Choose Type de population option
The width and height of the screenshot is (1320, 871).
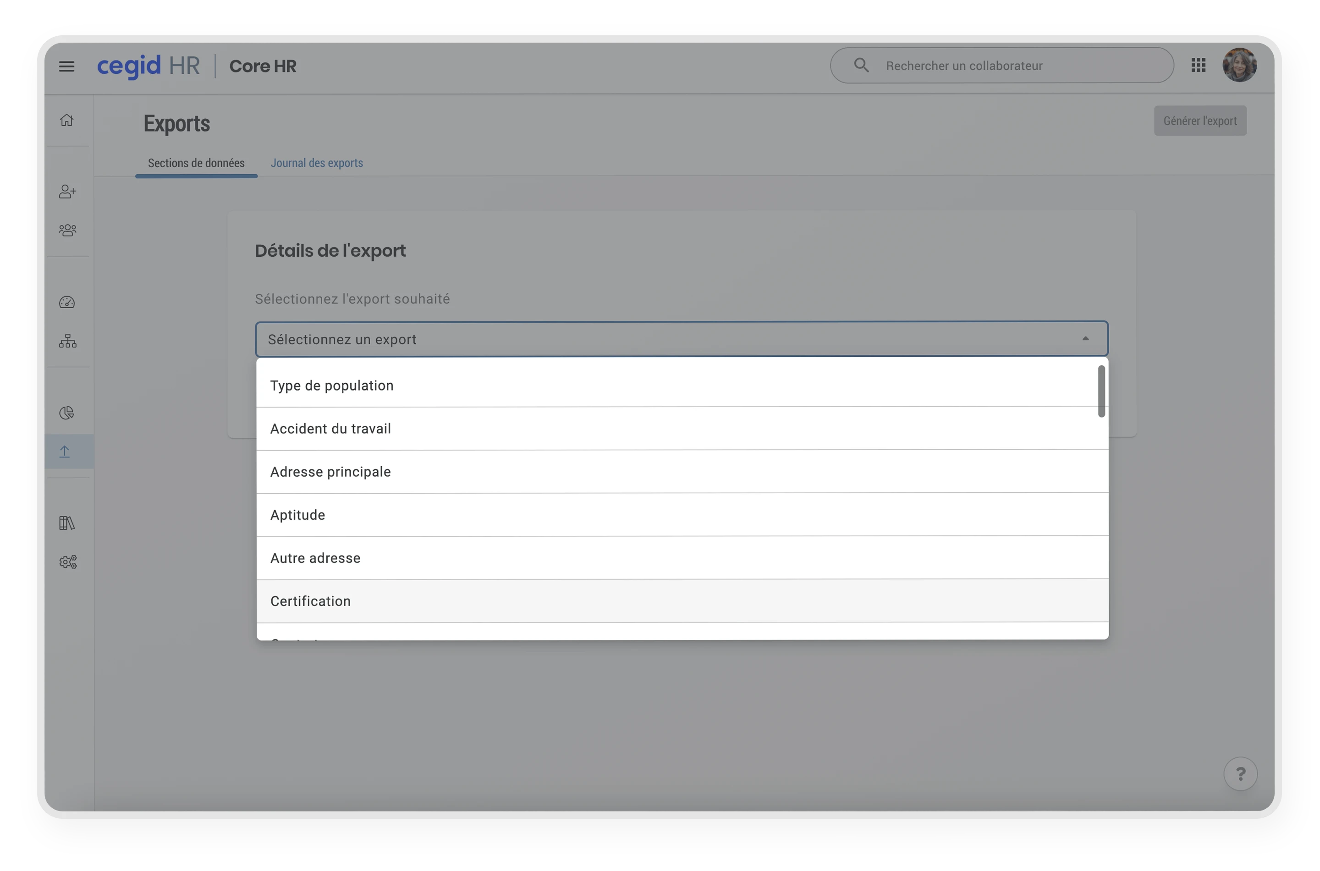coord(332,386)
